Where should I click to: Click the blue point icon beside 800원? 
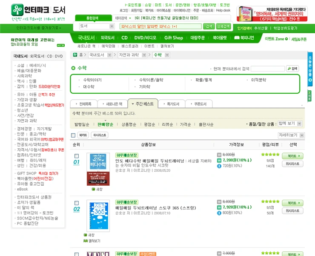[x=219, y=213]
